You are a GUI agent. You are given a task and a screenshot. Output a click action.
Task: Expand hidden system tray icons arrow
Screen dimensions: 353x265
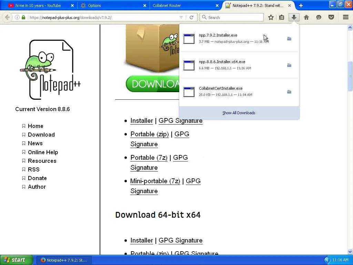tap(327, 260)
